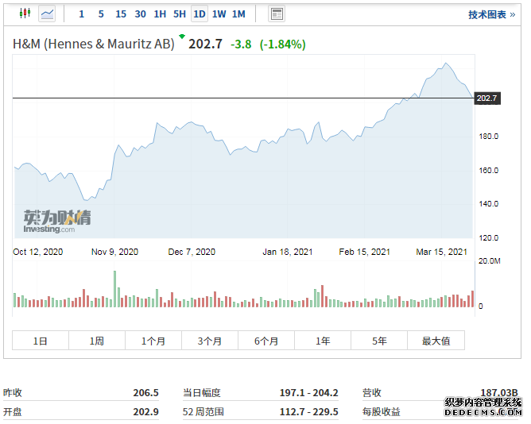
Task: Open the 技术图表 link
Action: click(x=492, y=14)
